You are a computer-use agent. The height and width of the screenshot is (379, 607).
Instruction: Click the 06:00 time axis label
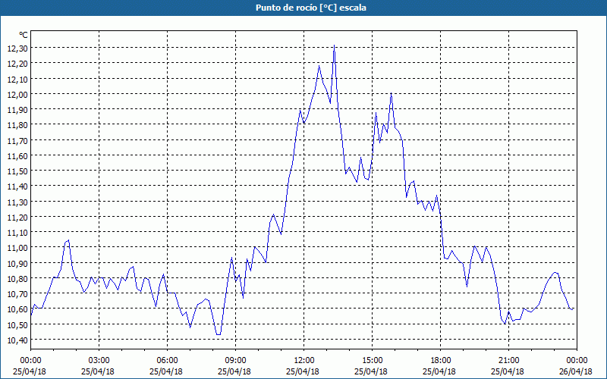pyautogui.click(x=167, y=361)
